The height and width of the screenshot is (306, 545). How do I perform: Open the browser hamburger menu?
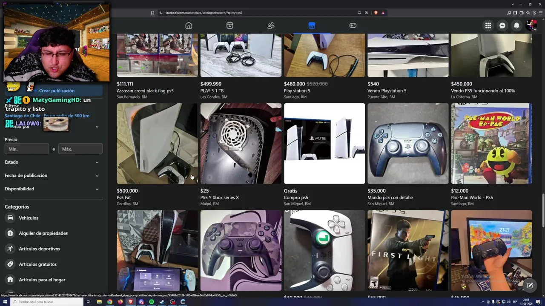coord(540,13)
